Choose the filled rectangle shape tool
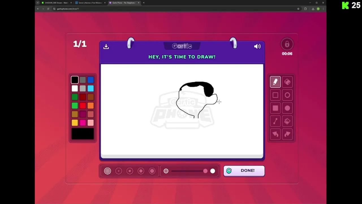Screen dimensions: 362x204 coord(275,108)
